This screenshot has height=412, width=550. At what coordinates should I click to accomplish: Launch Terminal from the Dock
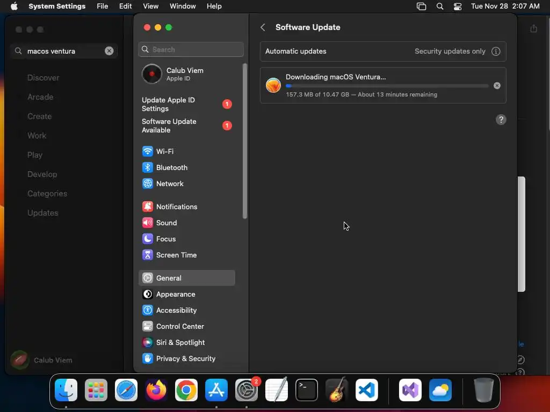[x=307, y=390]
